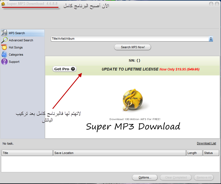Click the UPDATE TO LIFETIME LICENSE text
221x184 pixels.
pyautogui.click(x=130, y=69)
